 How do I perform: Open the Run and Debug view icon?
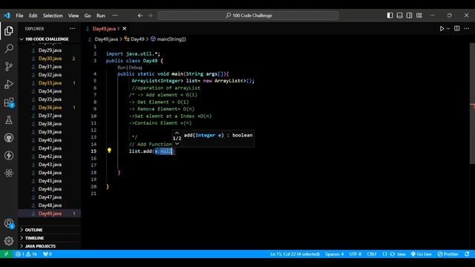9,84
